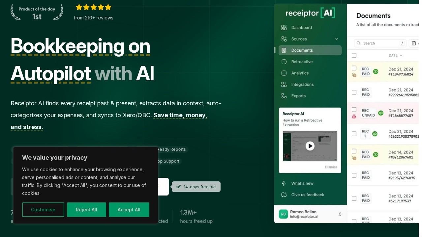Play the Retroactive Extraction video
Image resolution: width=422 pixels, height=237 pixels.
click(310, 146)
